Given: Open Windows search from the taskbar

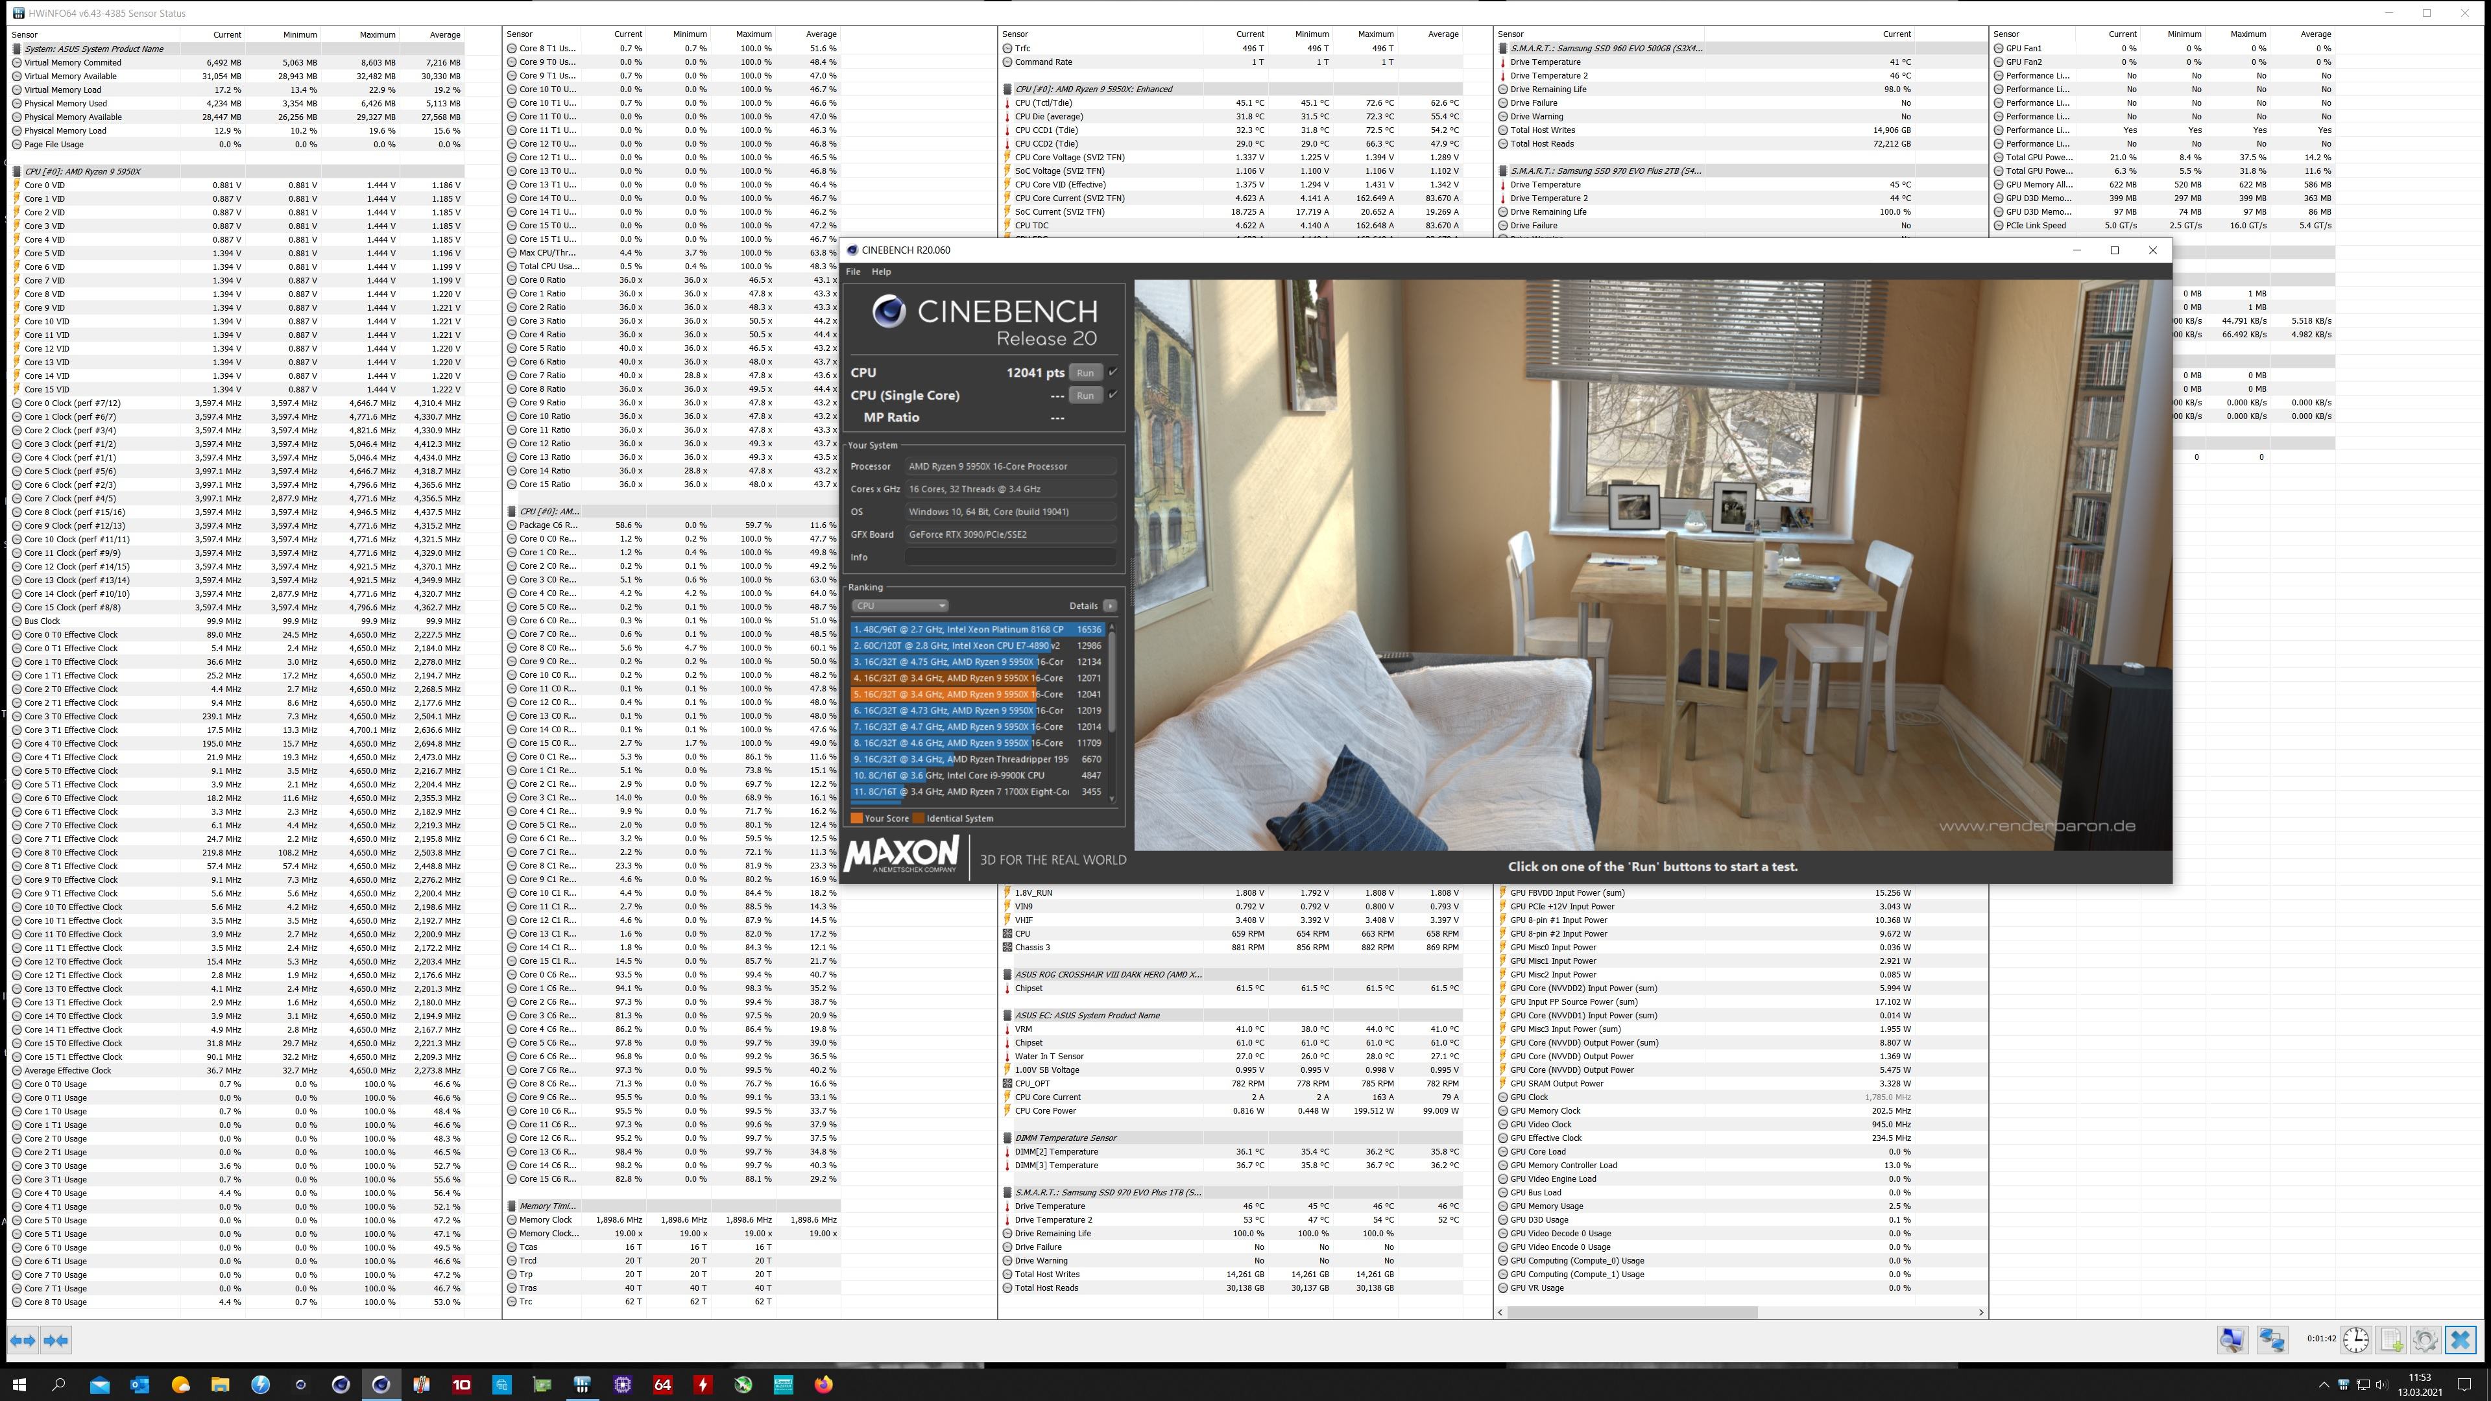Looking at the screenshot, I should pos(58,1385).
